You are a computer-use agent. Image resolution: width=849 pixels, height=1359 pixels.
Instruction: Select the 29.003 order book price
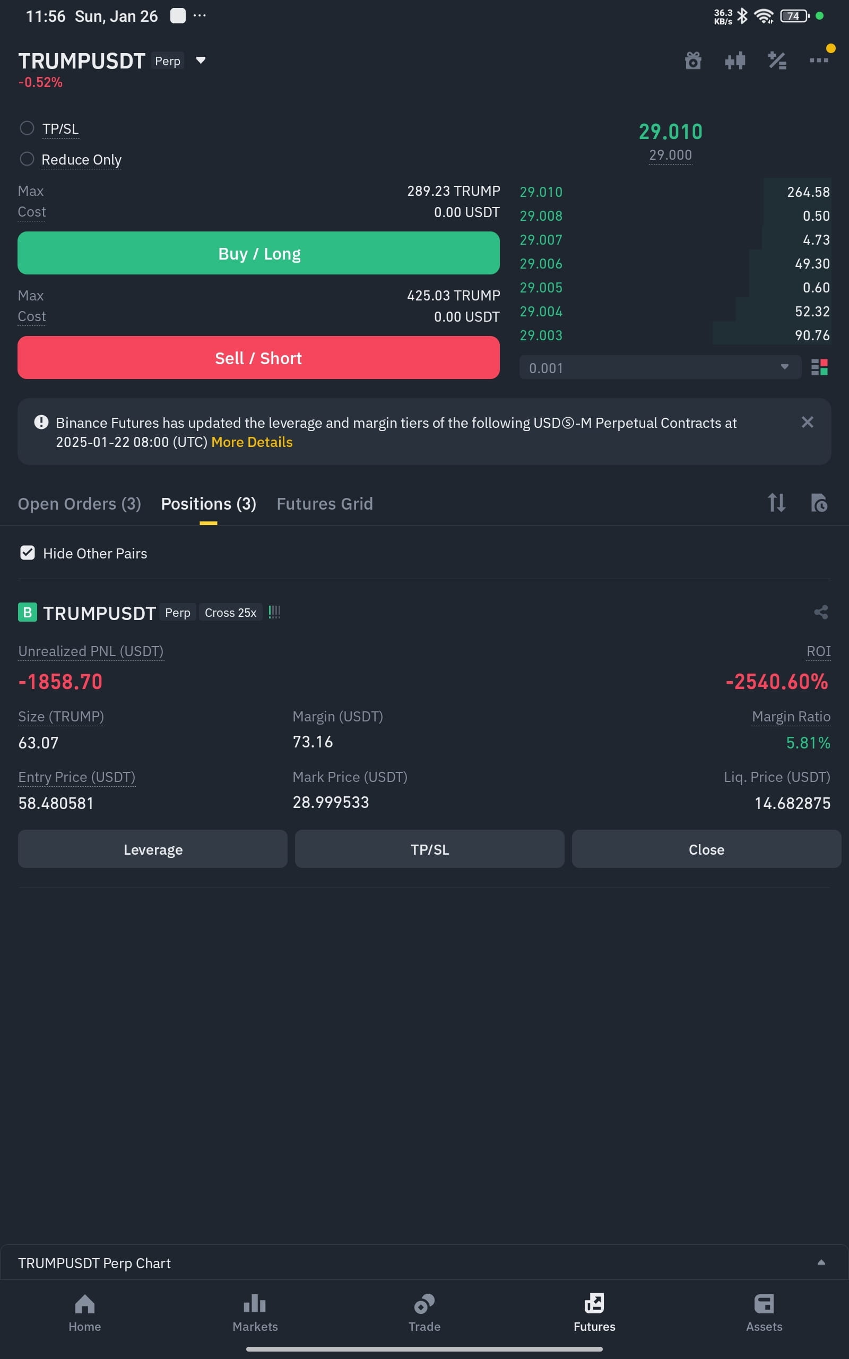coord(541,336)
